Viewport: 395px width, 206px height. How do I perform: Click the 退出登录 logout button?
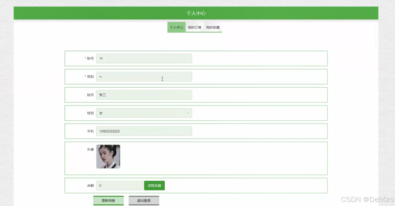click(x=144, y=201)
